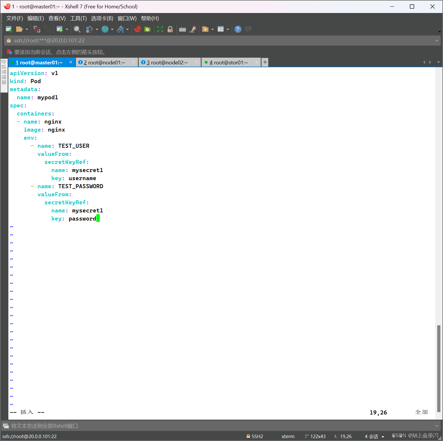Click the terminal vertical scrollbar thumb
Viewport: 443px width, 441px height.
439,369
